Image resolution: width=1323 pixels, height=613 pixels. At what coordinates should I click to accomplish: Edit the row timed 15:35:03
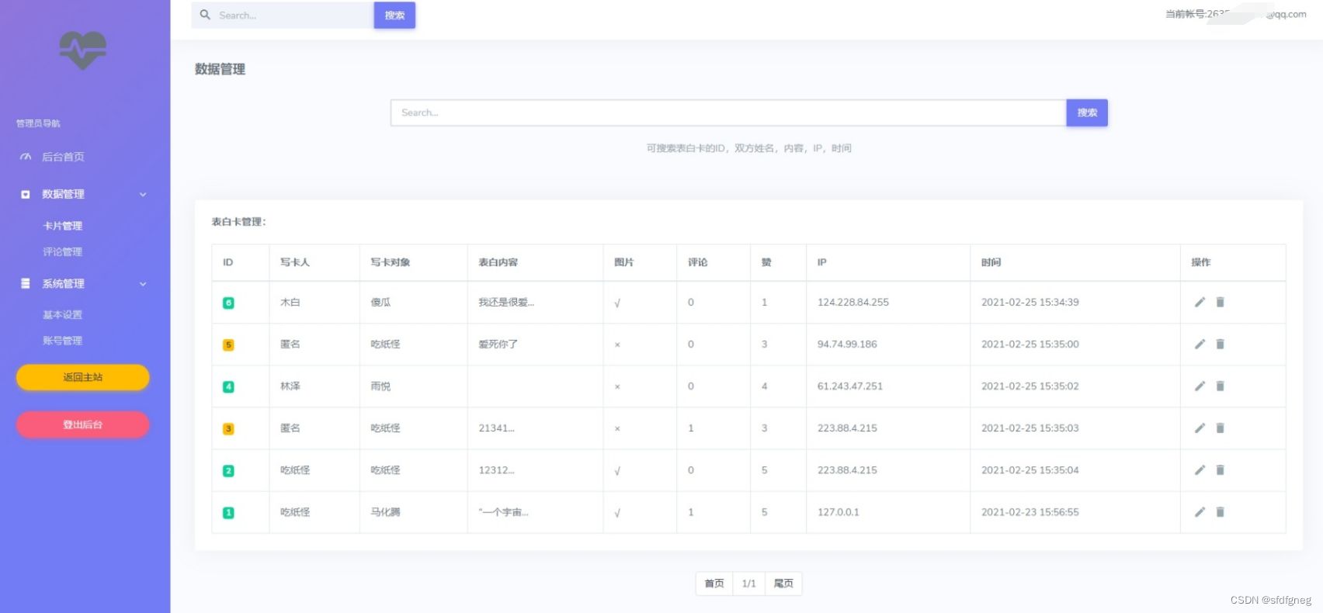(1200, 428)
